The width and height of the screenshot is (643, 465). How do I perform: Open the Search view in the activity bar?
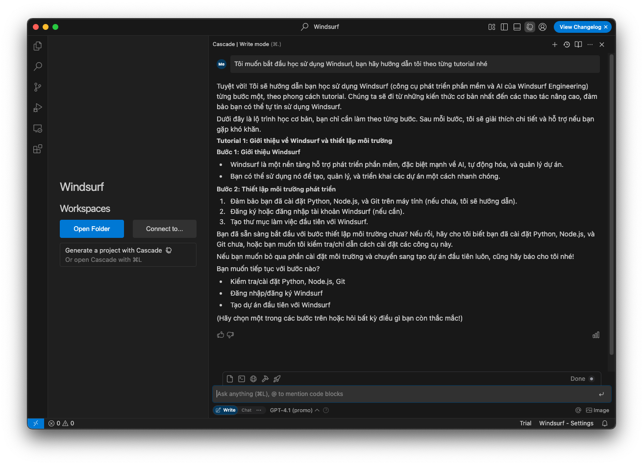click(x=38, y=67)
